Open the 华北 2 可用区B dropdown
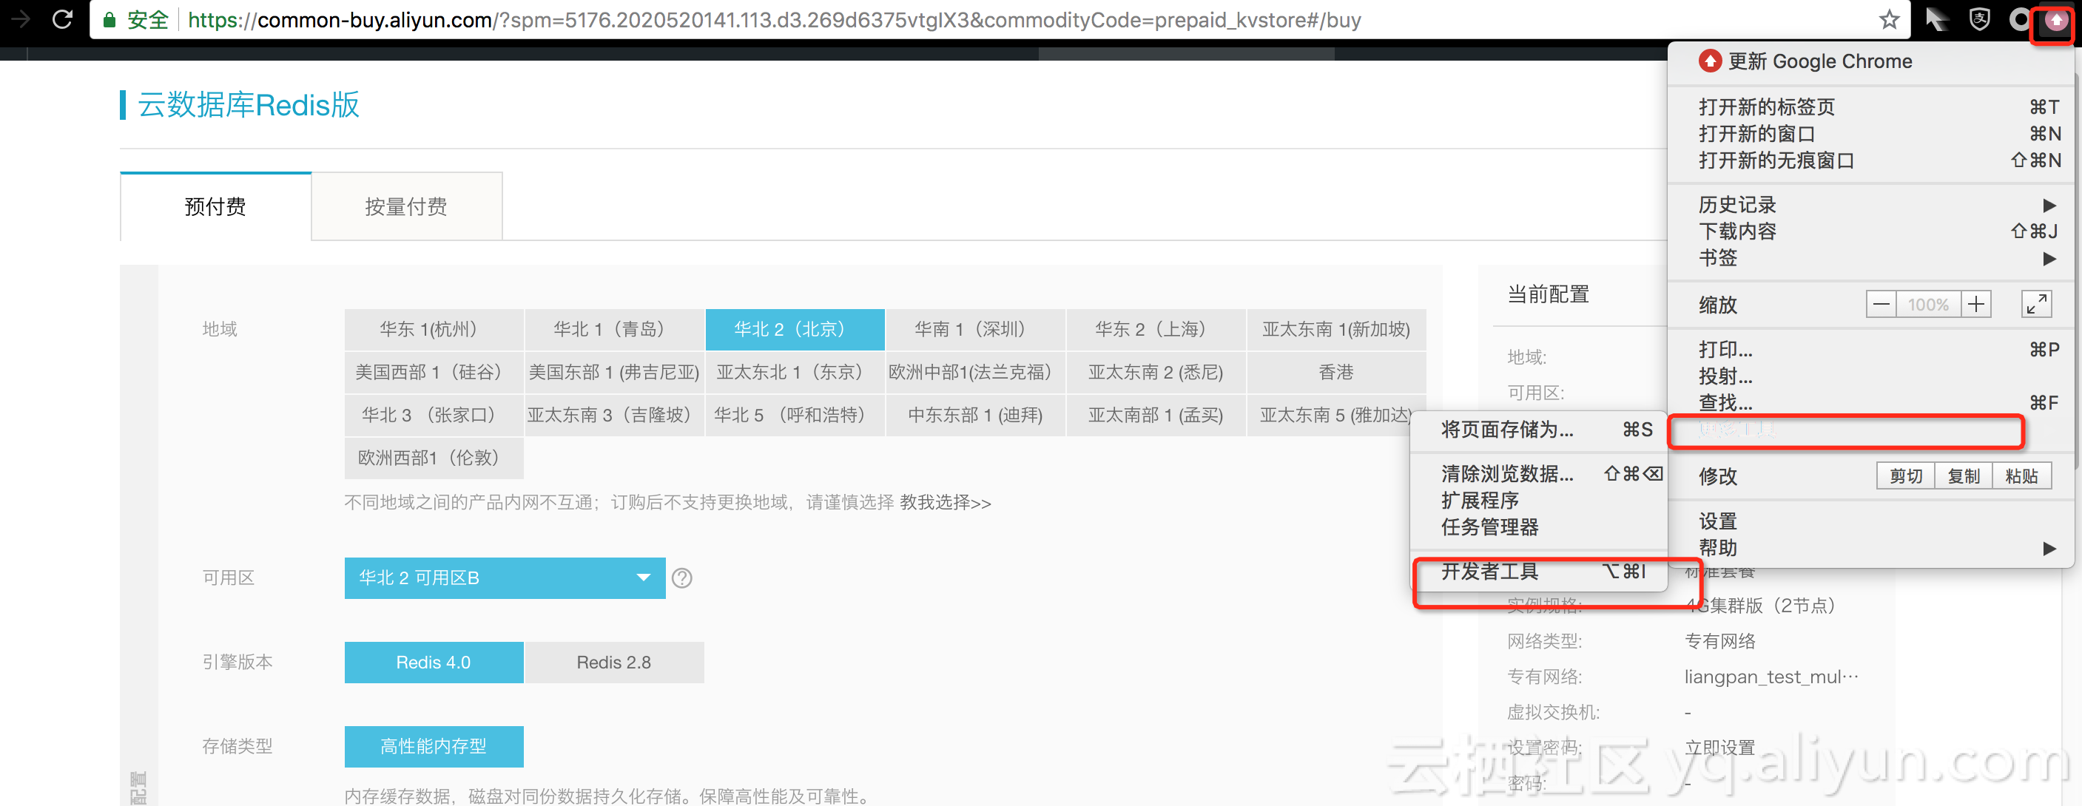 (505, 578)
